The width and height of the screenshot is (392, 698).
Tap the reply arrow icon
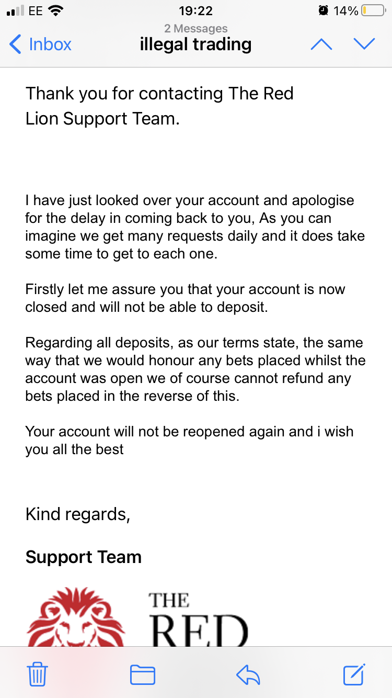(248, 675)
